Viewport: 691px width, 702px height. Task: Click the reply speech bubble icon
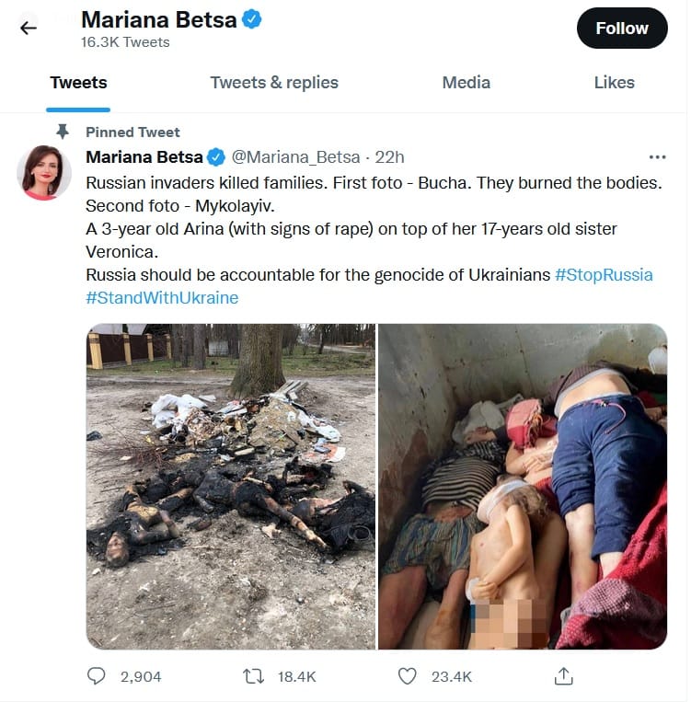[97, 676]
